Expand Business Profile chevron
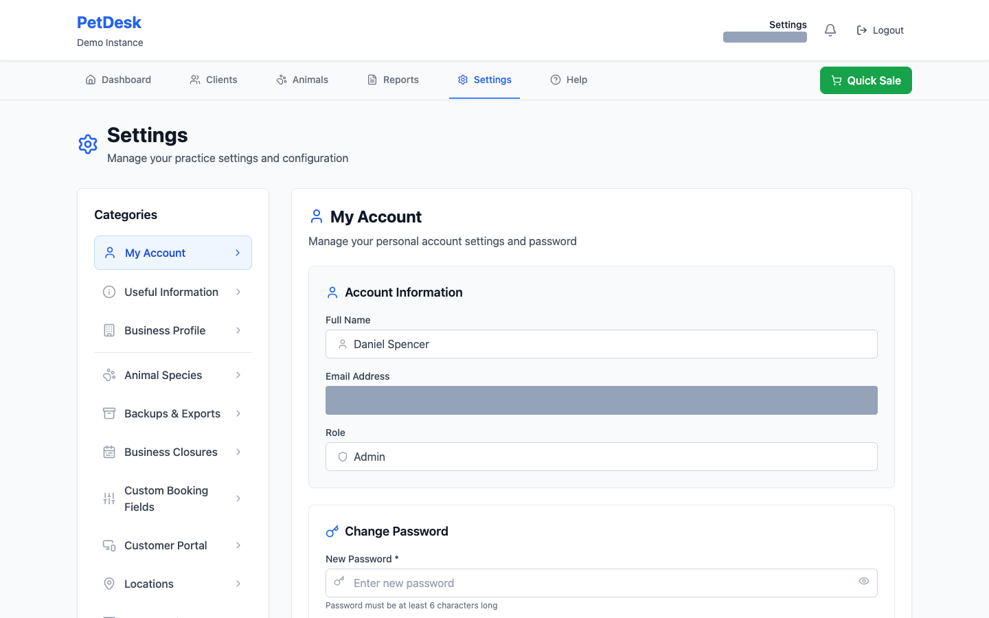This screenshot has width=989, height=618. pos(238,330)
